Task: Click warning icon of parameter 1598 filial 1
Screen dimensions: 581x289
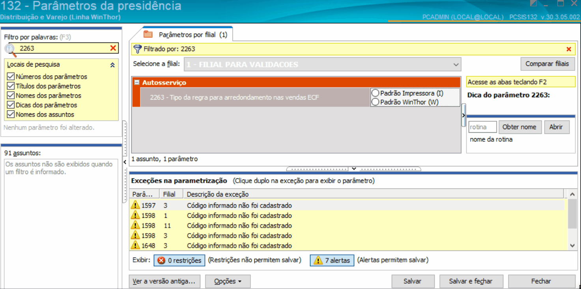Action: click(x=135, y=215)
